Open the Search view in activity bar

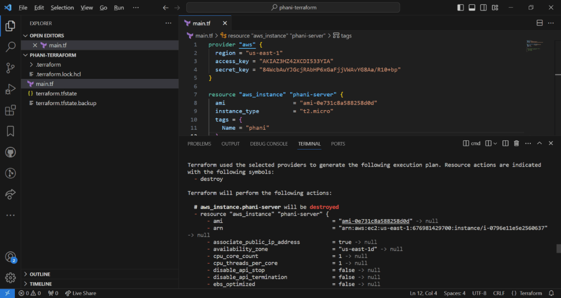point(10,47)
